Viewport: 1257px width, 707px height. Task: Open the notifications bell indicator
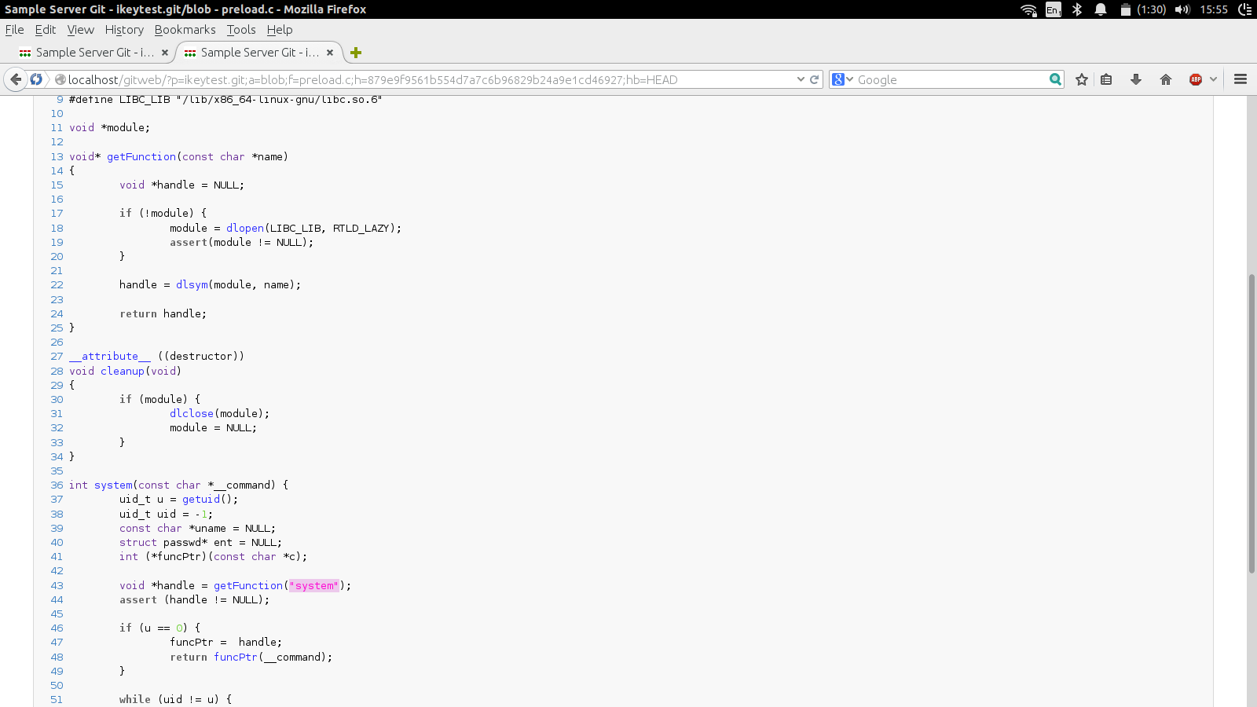1101,9
